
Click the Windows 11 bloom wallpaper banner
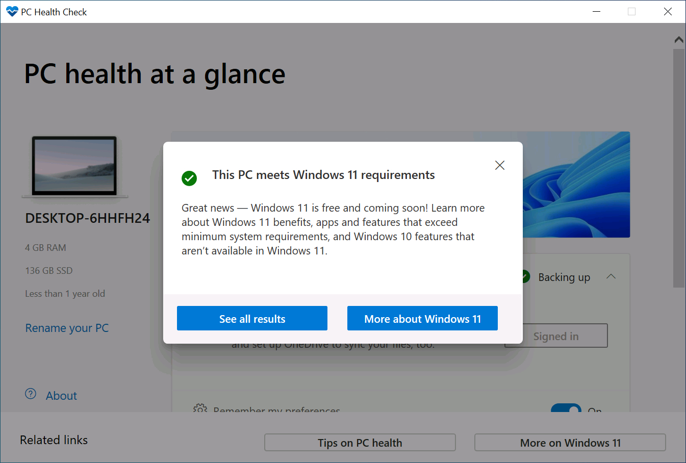pyautogui.click(x=576, y=185)
